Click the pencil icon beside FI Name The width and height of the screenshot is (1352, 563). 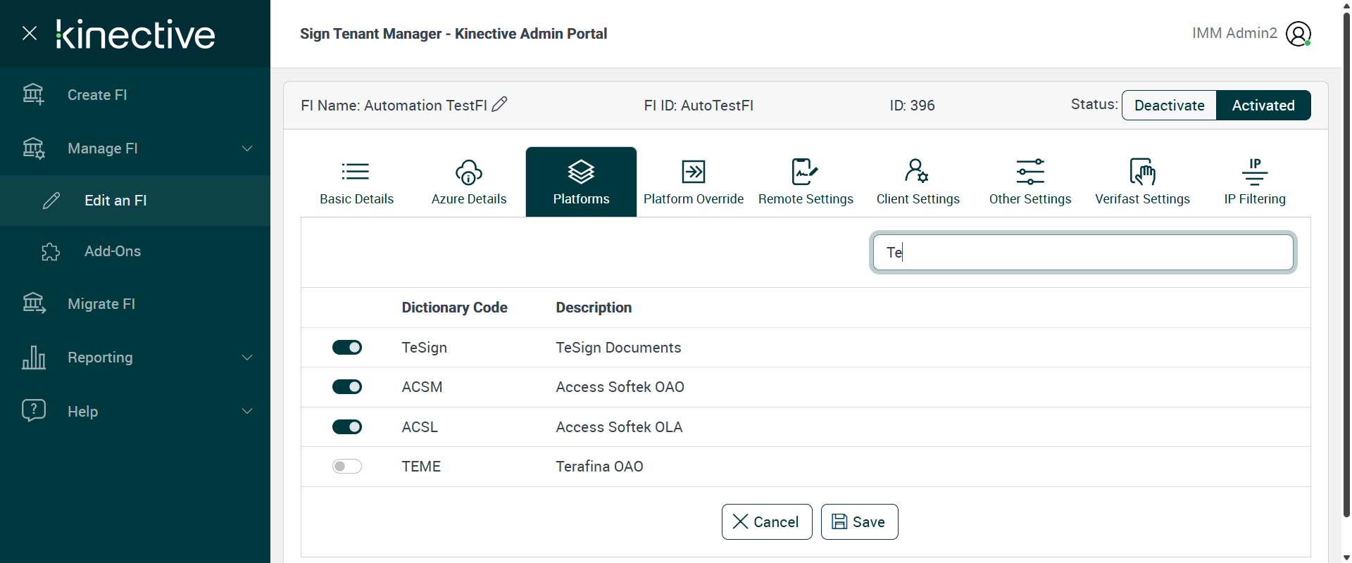tap(499, 105)
